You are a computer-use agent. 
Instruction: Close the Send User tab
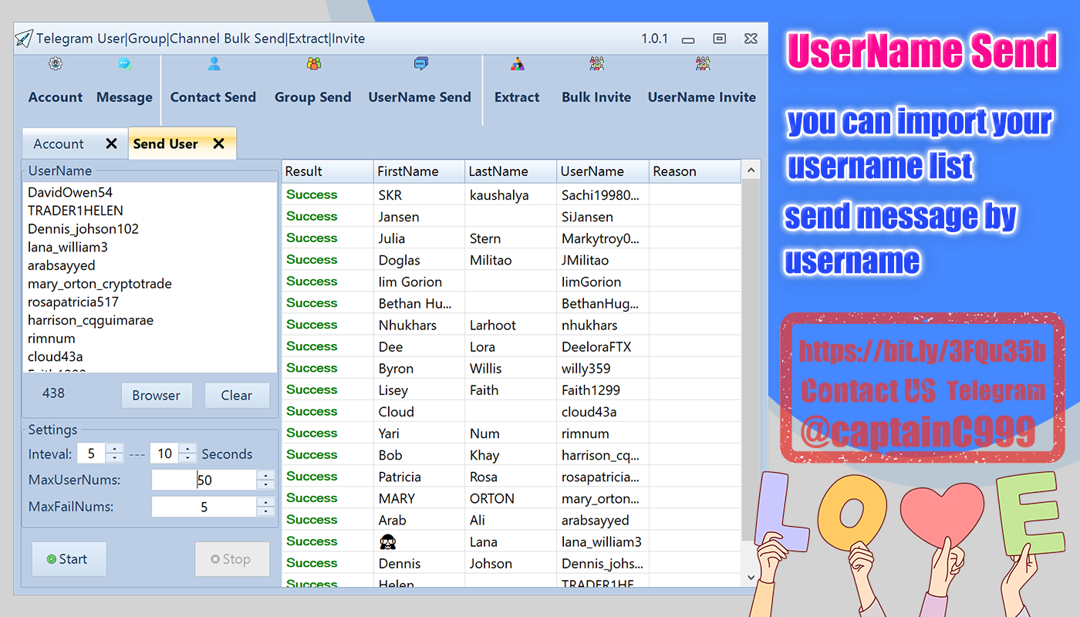pyautogui.click(x=218, y=144)
